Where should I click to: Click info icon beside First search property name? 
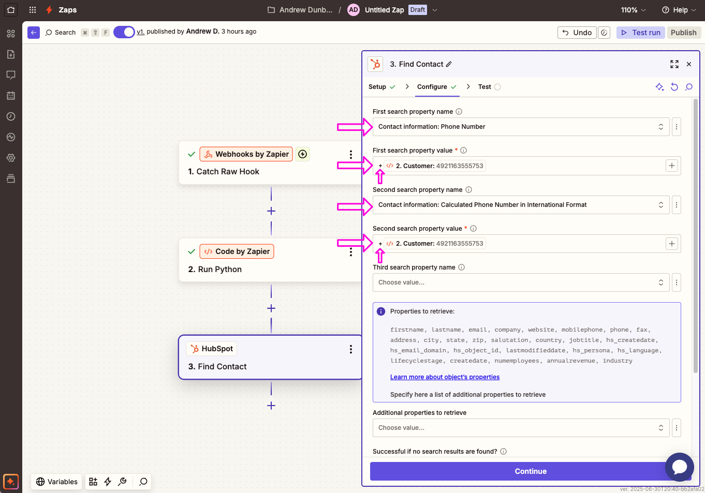click(459, 112)
